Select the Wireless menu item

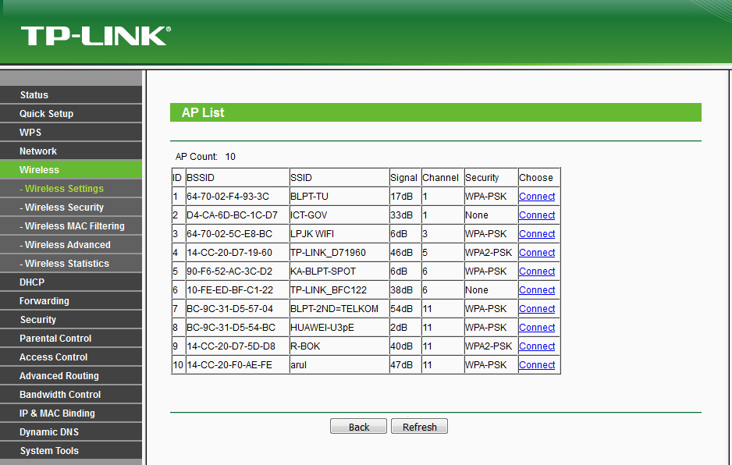tap(71, 169)
